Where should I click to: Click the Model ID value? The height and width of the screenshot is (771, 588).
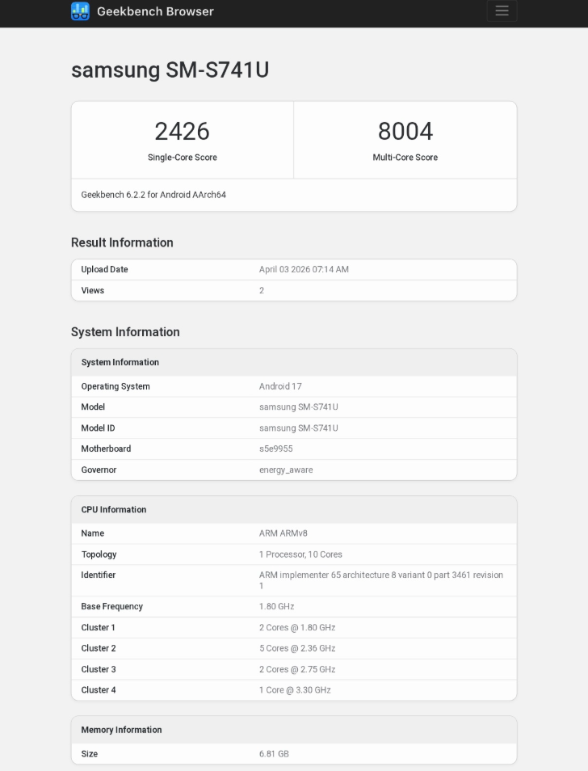click(298, 428)
